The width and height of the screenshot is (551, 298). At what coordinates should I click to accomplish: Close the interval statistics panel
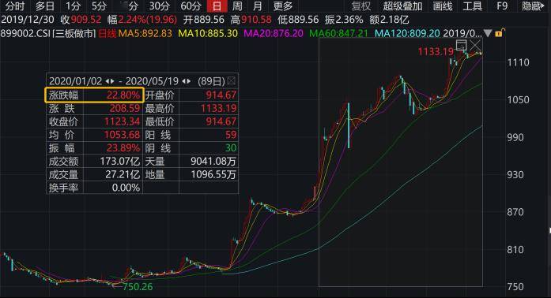(x=231, y=81)
